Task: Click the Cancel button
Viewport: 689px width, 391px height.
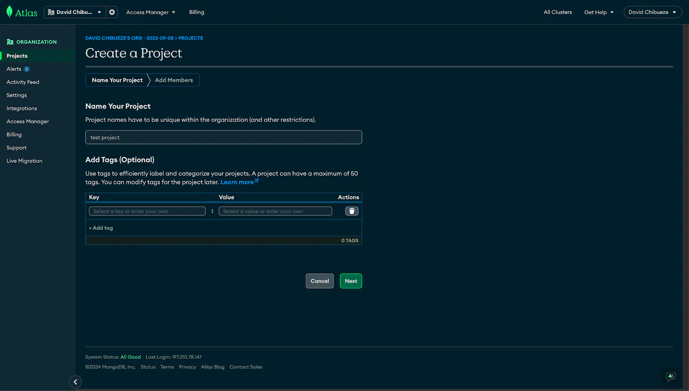Action: pos(320,281)
